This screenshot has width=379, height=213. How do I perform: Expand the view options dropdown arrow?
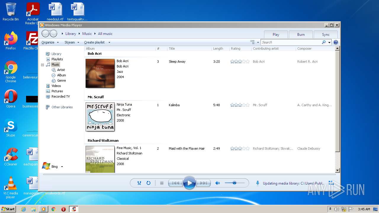tap(258, 42)
